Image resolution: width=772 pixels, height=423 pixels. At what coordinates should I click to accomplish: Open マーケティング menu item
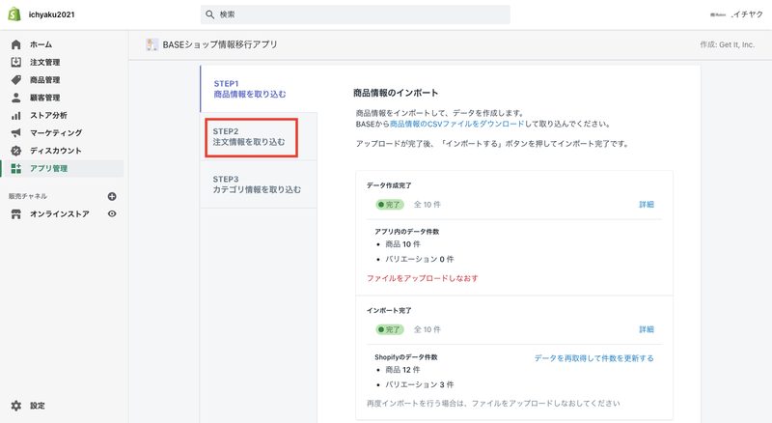click(x=56, y=132)
